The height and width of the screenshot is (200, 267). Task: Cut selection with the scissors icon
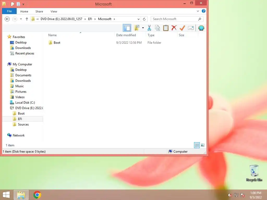pyautogui.click(x=149, y=28)
